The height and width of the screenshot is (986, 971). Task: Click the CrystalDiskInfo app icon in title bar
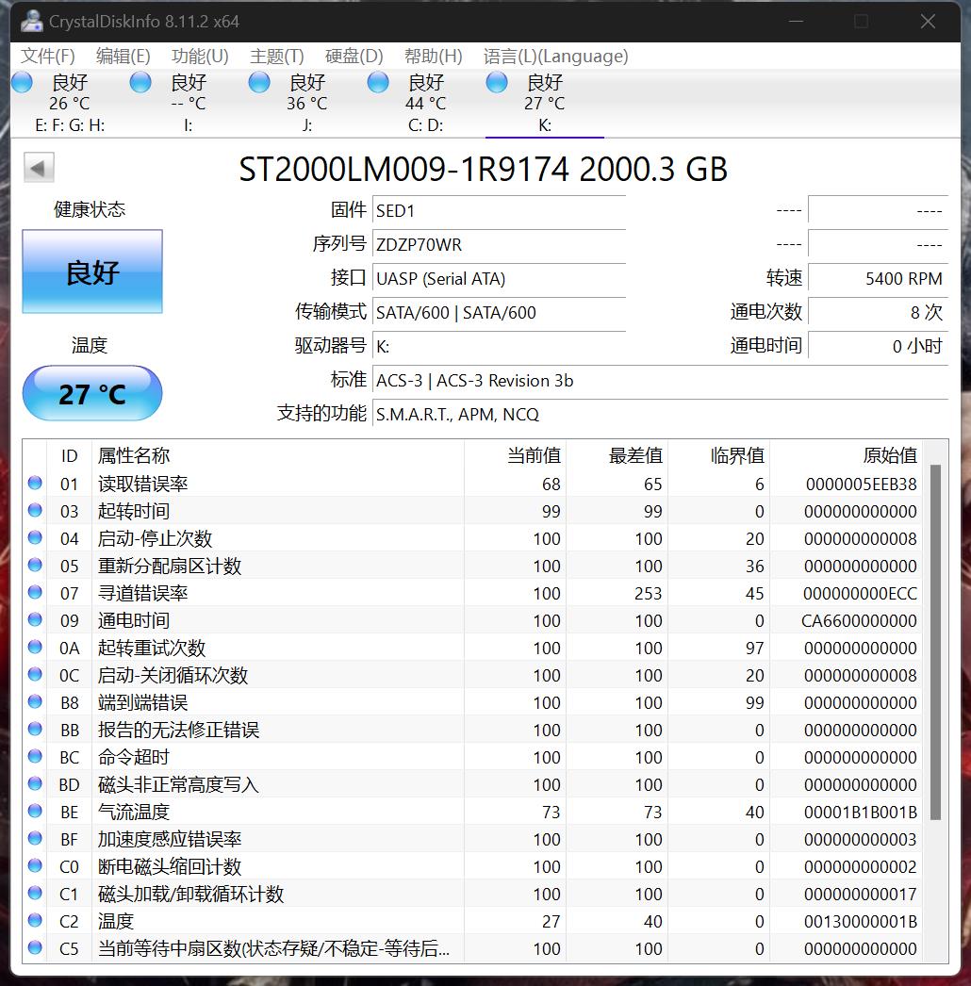tap(31, 22)
